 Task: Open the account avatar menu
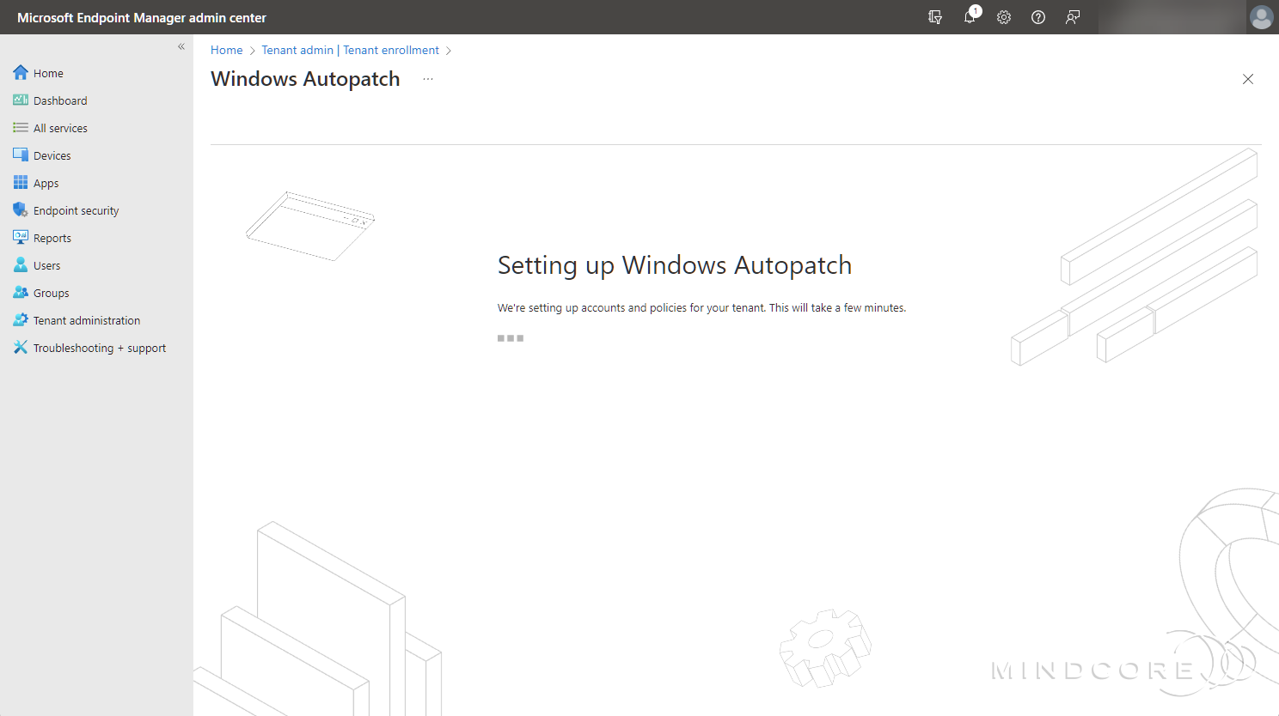[1261, 17]
